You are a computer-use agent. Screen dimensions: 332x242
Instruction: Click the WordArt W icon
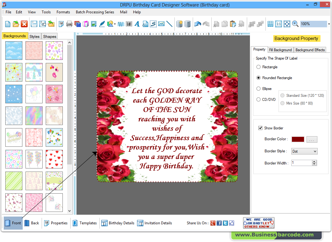pyautogui.click(x=121, y=24)
